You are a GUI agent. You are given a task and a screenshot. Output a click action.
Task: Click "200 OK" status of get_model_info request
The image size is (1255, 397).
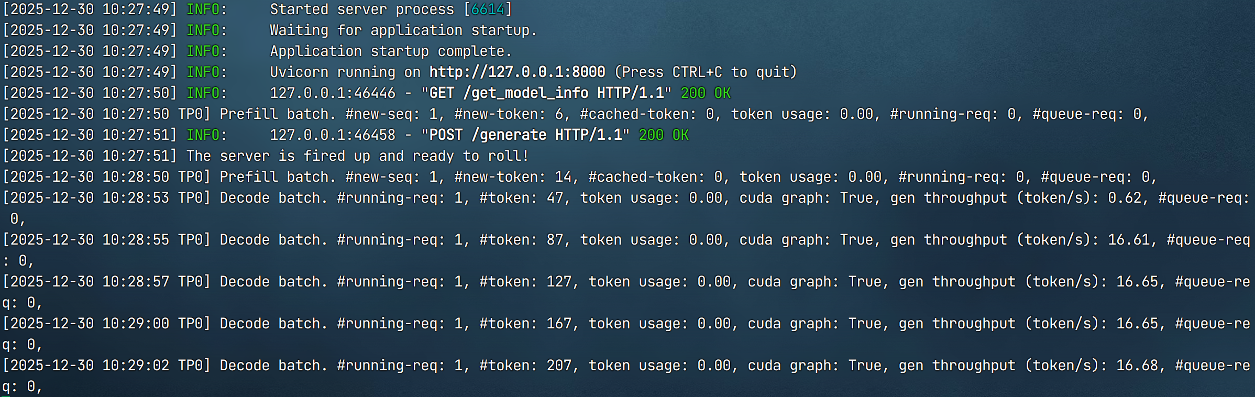coord(705,93)
